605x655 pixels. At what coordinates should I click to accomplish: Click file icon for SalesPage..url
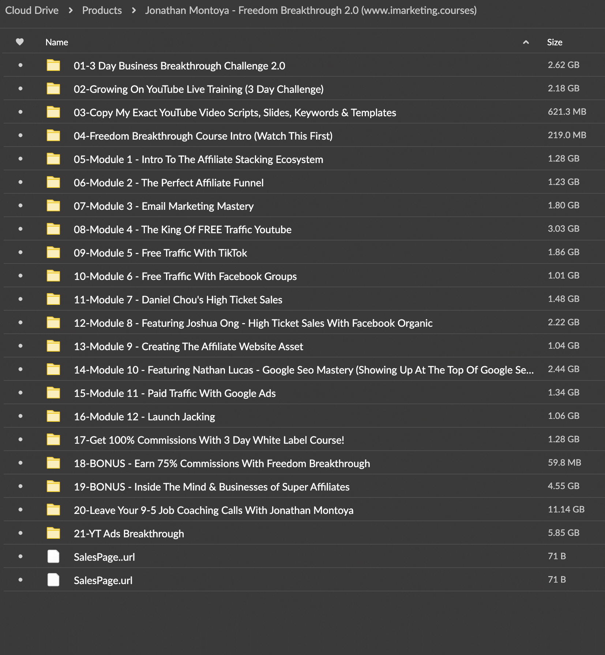(53, 556)
